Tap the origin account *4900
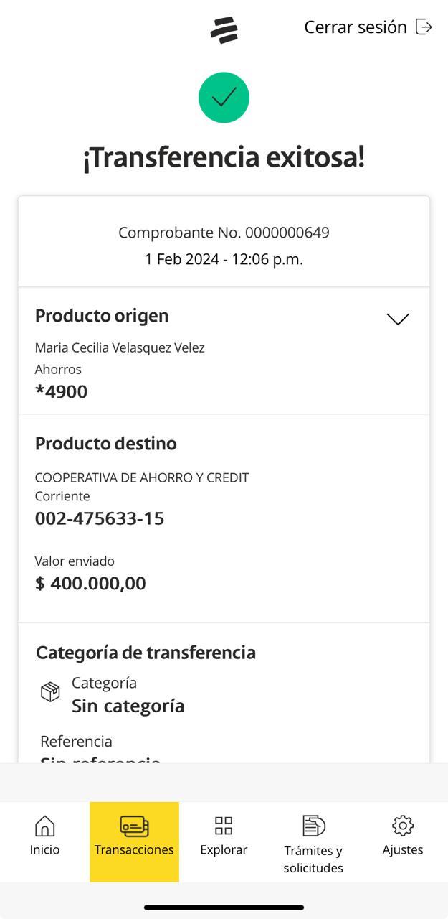The image size is (448, 919). pyautogui.click(x=62, y=391)
